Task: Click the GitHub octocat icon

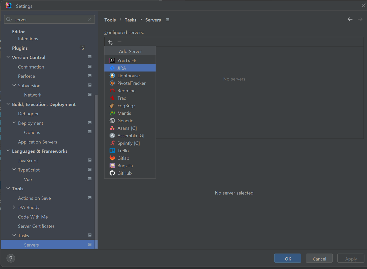Action: pyautogui.click(x=112, y=173)
